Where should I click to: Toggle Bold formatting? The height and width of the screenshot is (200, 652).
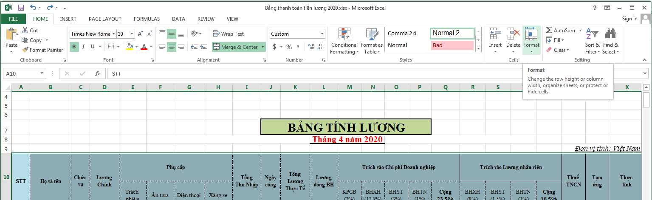(x=74, y=47)
